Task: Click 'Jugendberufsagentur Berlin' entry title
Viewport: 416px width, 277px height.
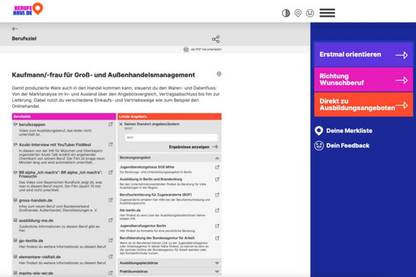Action: pyautogui.click(x=143, y=226)
